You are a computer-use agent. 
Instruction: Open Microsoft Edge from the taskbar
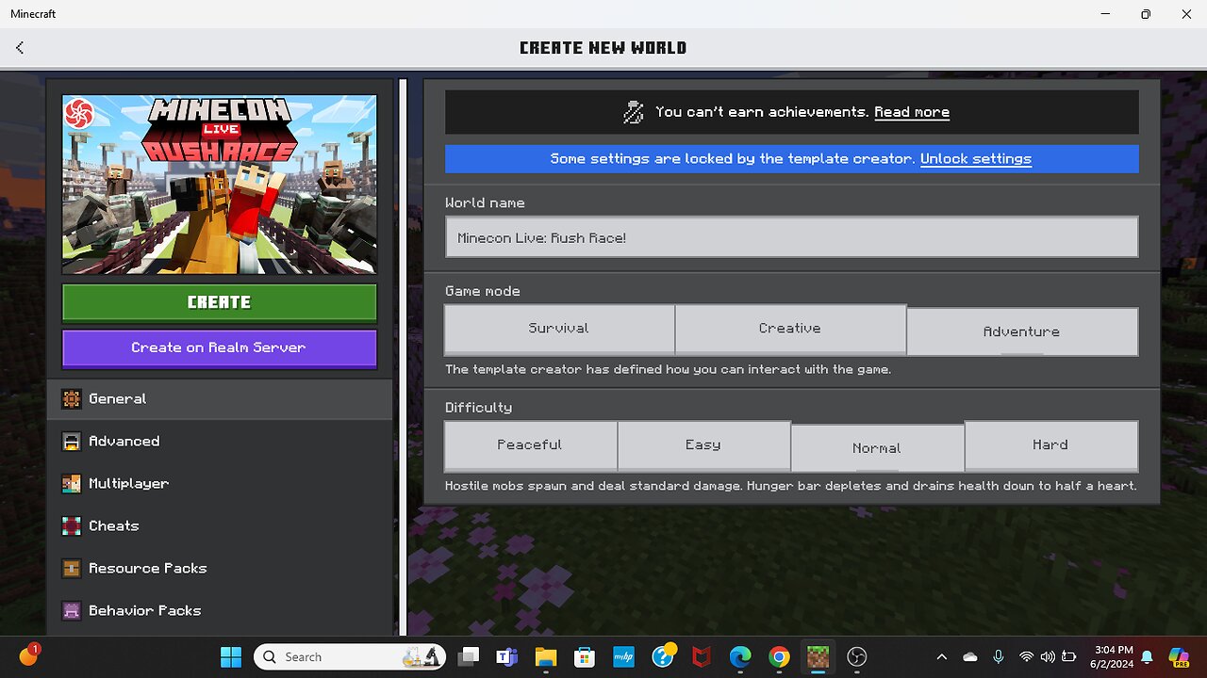[x=740, y=656]
